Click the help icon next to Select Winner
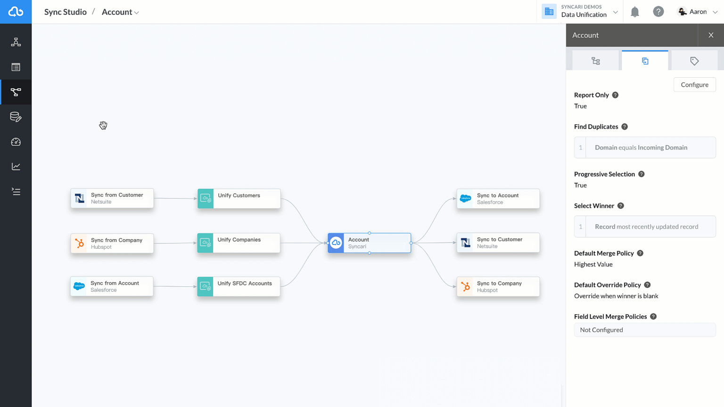 click(621, 206)
